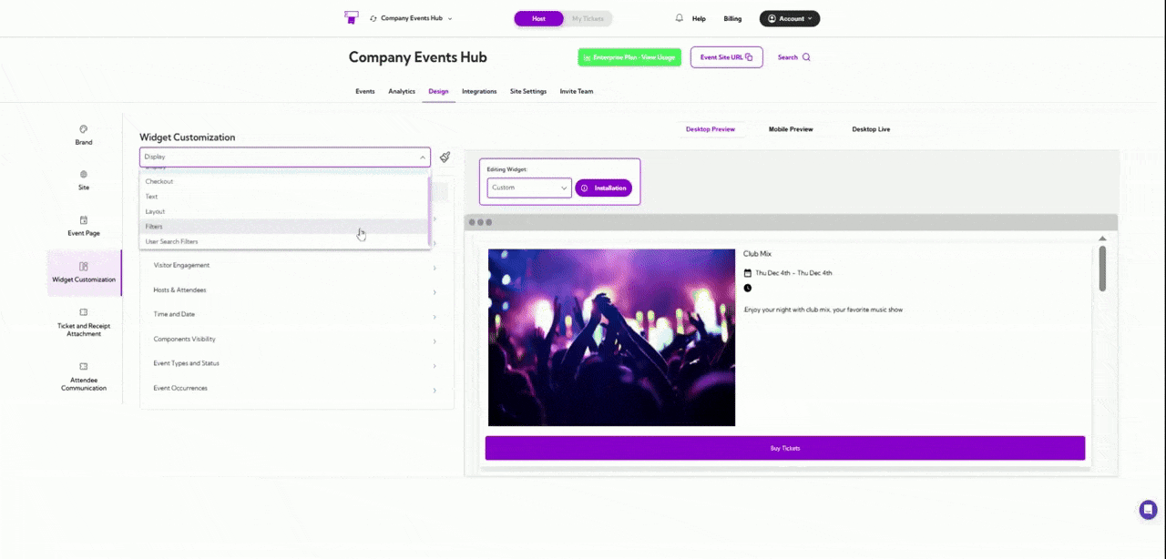1166x559 pixels.
Task: Select User Search Filters option
Action: [x=283, y=241]
